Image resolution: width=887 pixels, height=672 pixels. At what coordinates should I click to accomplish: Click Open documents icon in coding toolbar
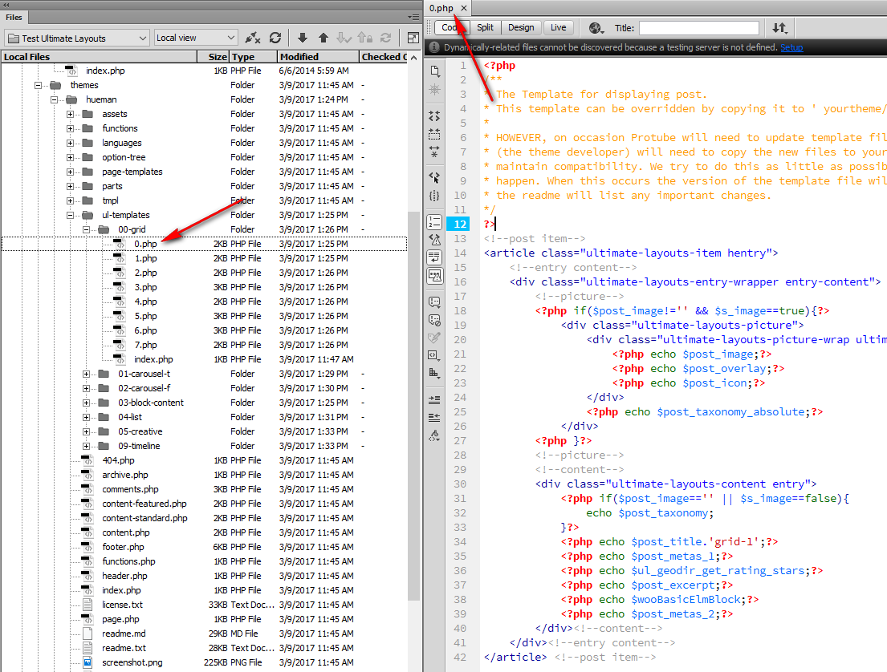(434, 71)
